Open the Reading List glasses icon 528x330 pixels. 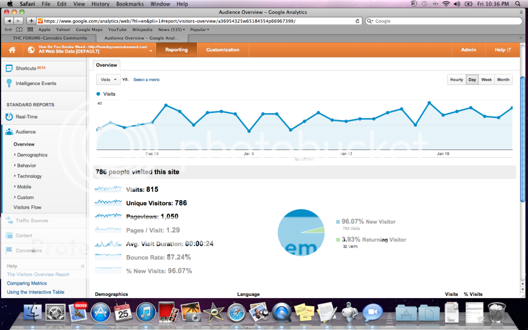pos(8,29)
